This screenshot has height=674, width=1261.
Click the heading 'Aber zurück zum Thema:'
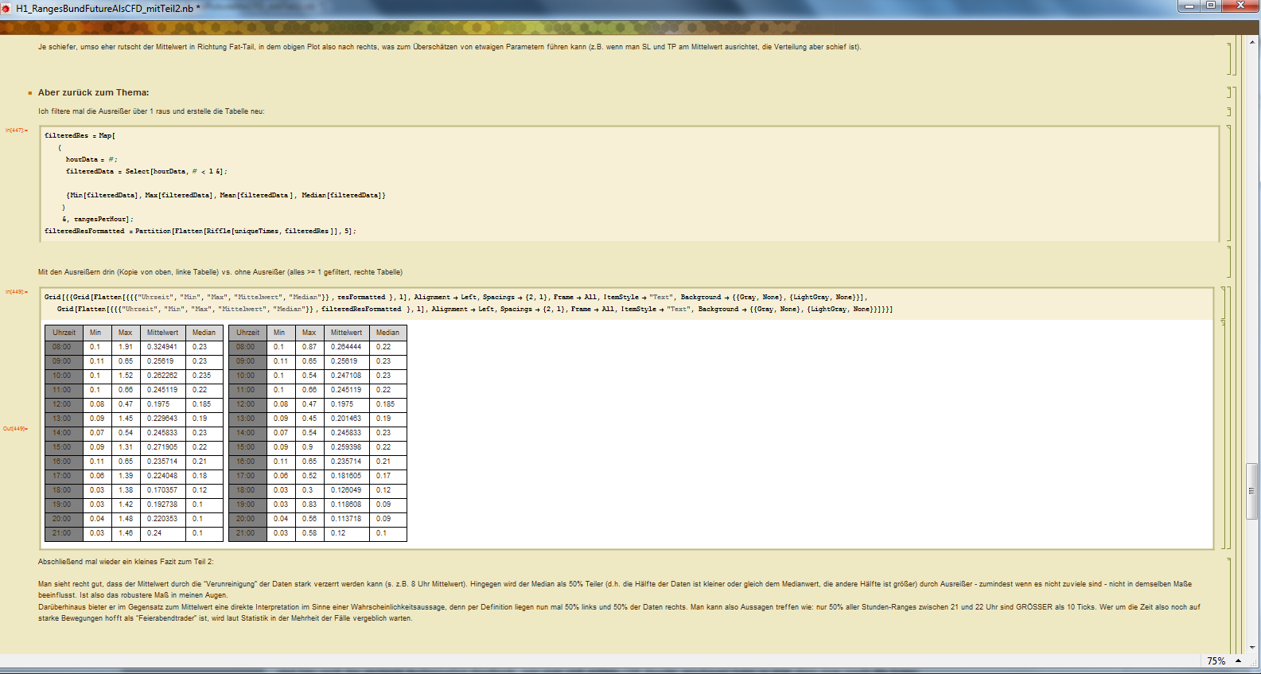click(x=93, y=92)
